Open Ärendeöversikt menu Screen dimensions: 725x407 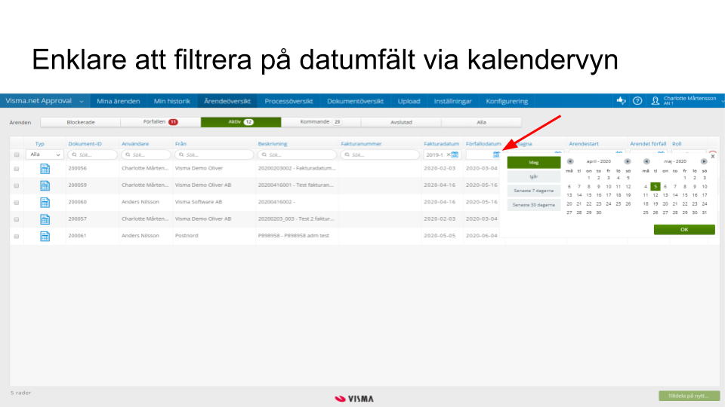227,101
